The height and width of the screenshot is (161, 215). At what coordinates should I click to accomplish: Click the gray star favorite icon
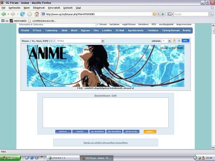179,41
